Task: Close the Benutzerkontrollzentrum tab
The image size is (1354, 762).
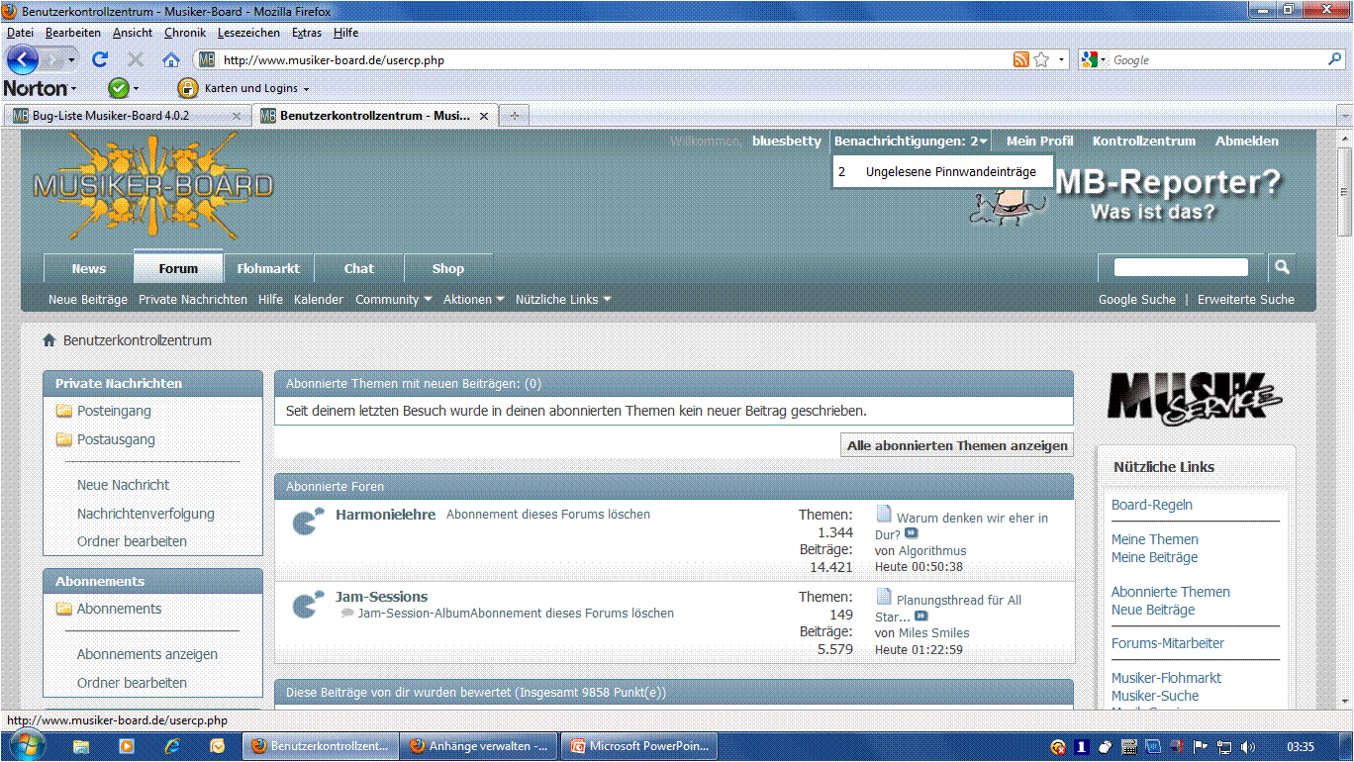Action: (x=484, y=116)
